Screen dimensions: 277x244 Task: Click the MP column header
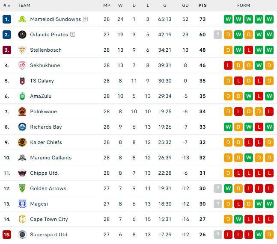click(x=107, y=6)
